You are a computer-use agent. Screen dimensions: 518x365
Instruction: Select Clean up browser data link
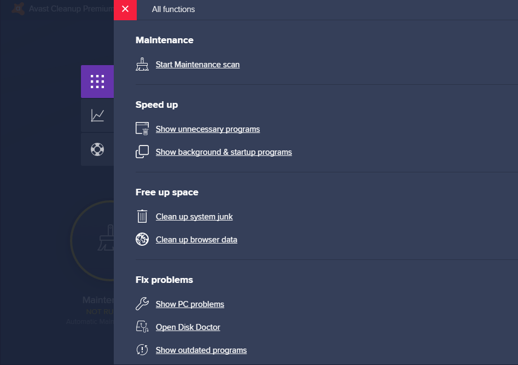(x=196, y=240)
